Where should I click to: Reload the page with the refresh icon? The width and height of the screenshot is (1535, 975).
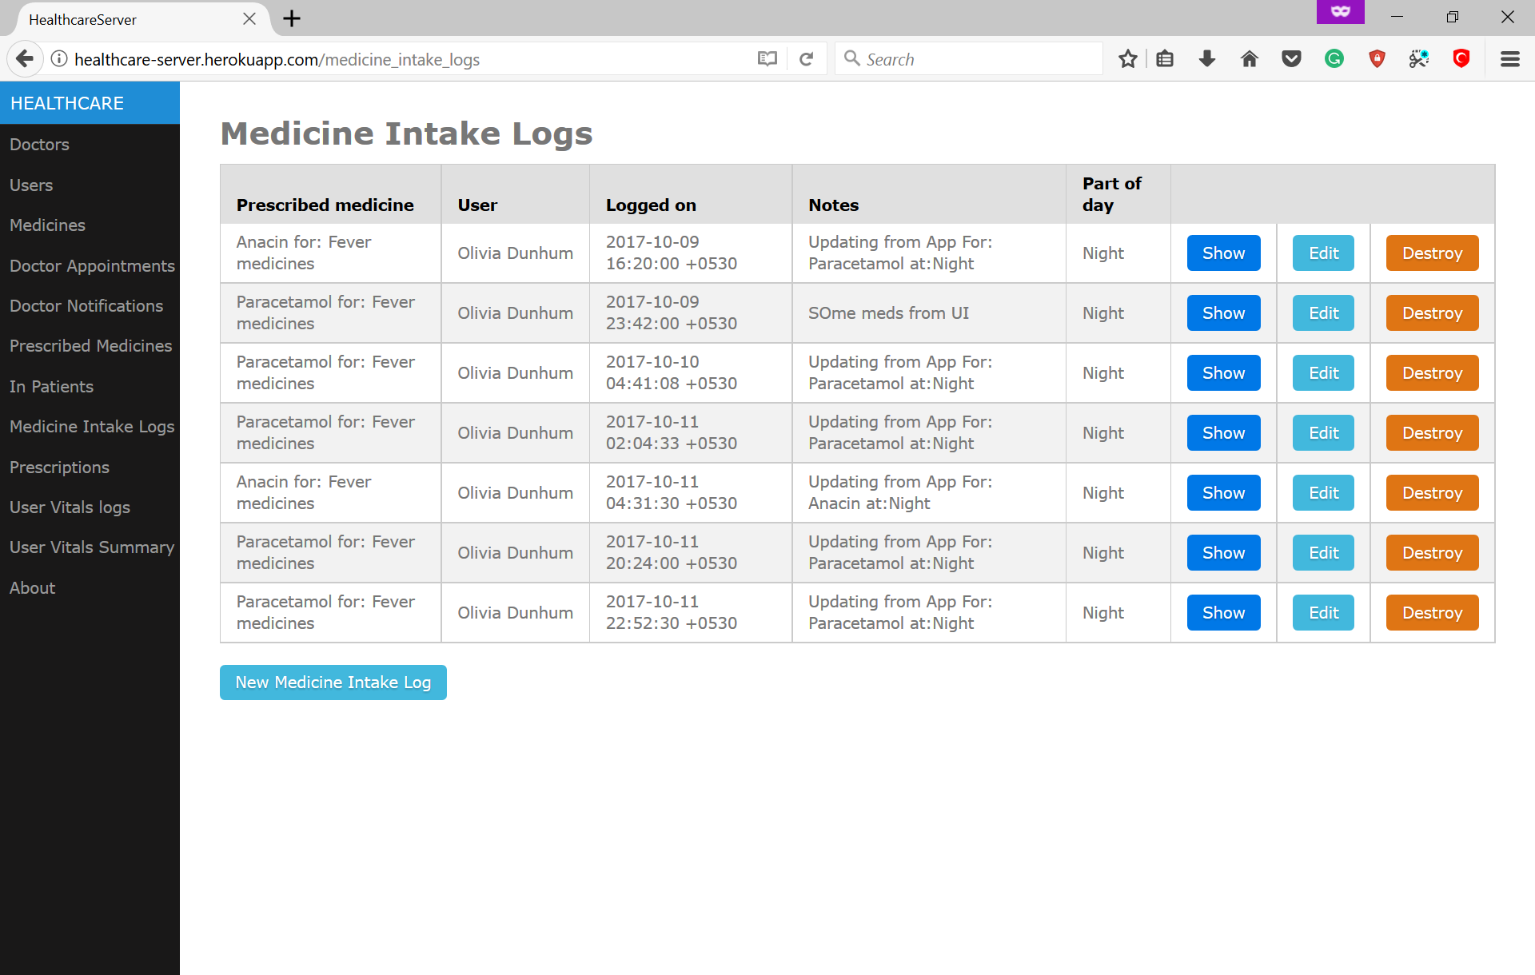(806, 59)
